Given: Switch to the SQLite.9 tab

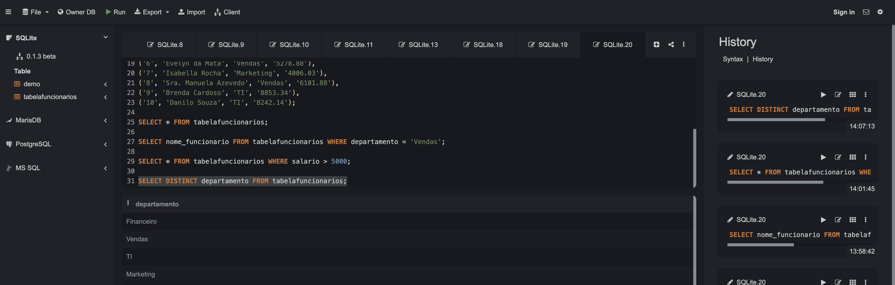Looking at the screenshot, I should (226, 45).
